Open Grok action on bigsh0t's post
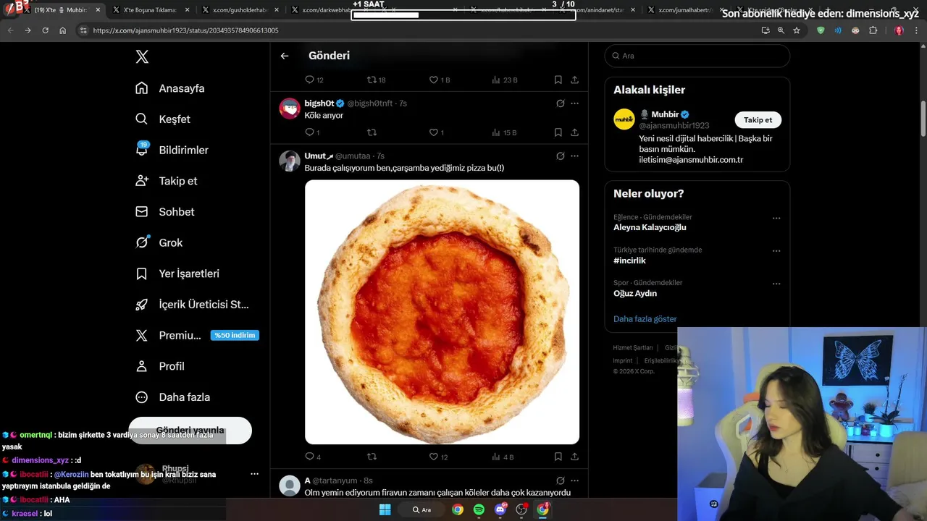Screen dimensions: 927x521 [x=560, y=103]
